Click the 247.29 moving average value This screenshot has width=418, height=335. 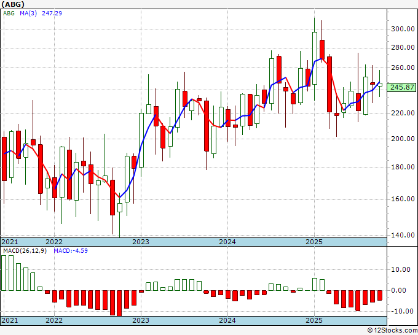(x=52, y=13)
